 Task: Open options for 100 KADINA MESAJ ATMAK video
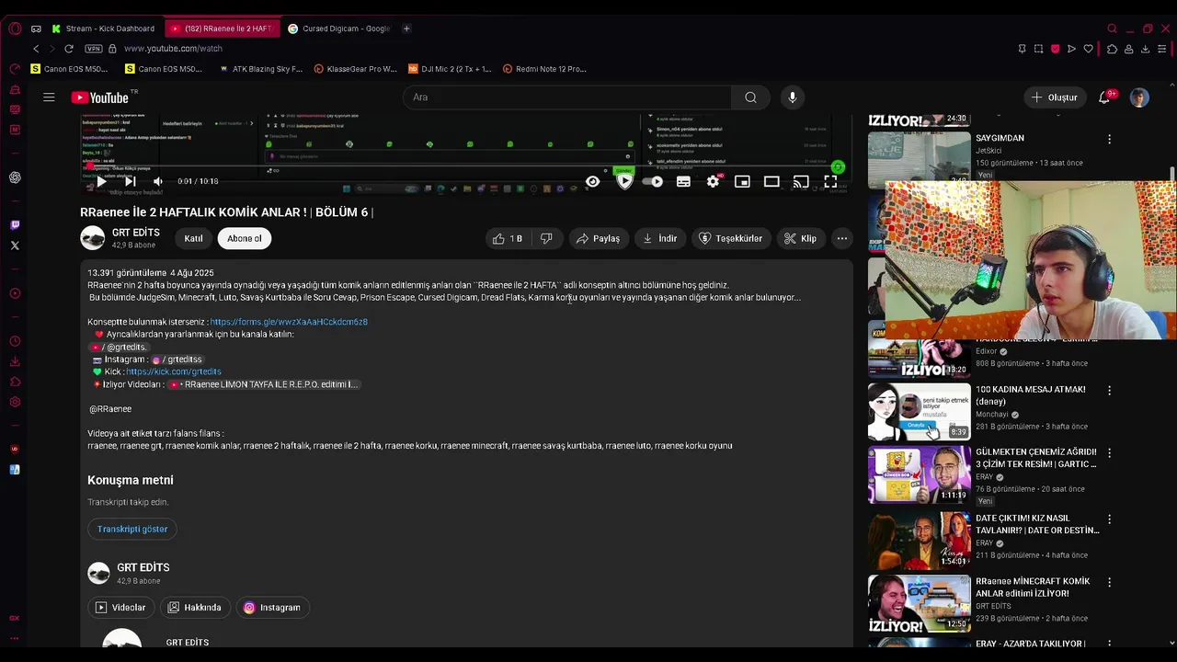coord(1109,391)
